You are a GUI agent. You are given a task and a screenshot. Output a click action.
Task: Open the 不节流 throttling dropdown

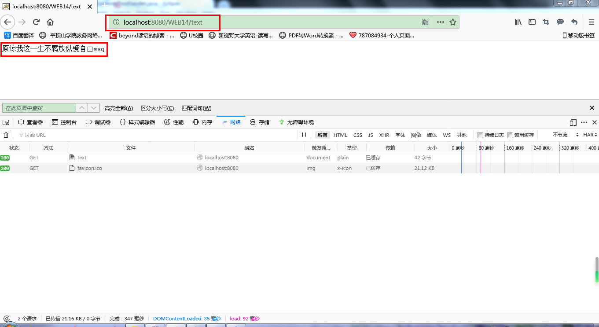coord(566,135)
